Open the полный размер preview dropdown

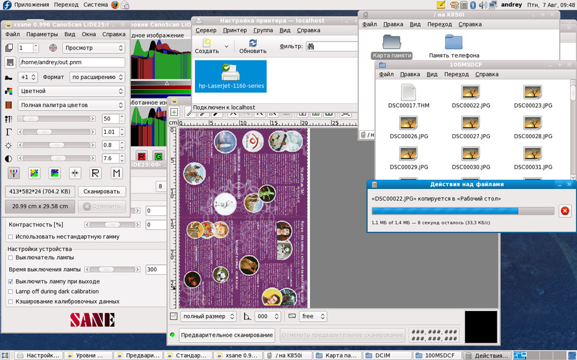tap(208, 316)
